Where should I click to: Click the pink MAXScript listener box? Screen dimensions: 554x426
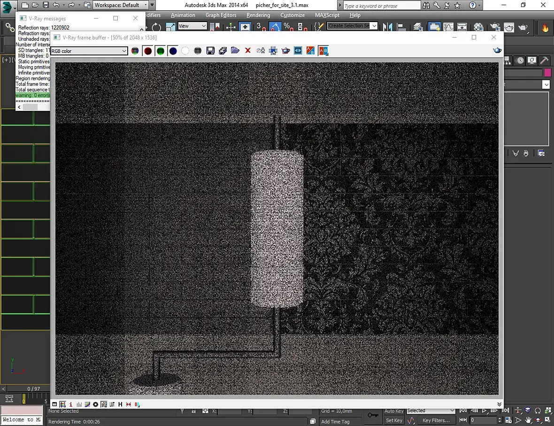click(x=22, y=410)
